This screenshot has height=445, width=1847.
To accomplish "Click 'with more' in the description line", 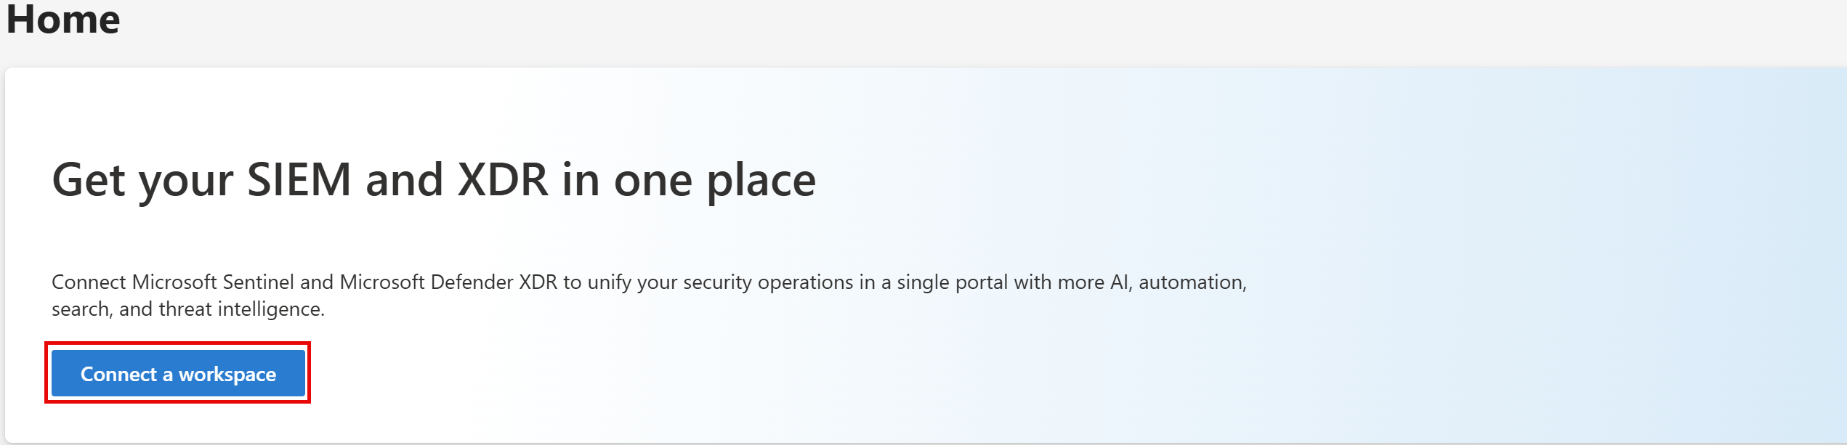I will pos(1059,282).
